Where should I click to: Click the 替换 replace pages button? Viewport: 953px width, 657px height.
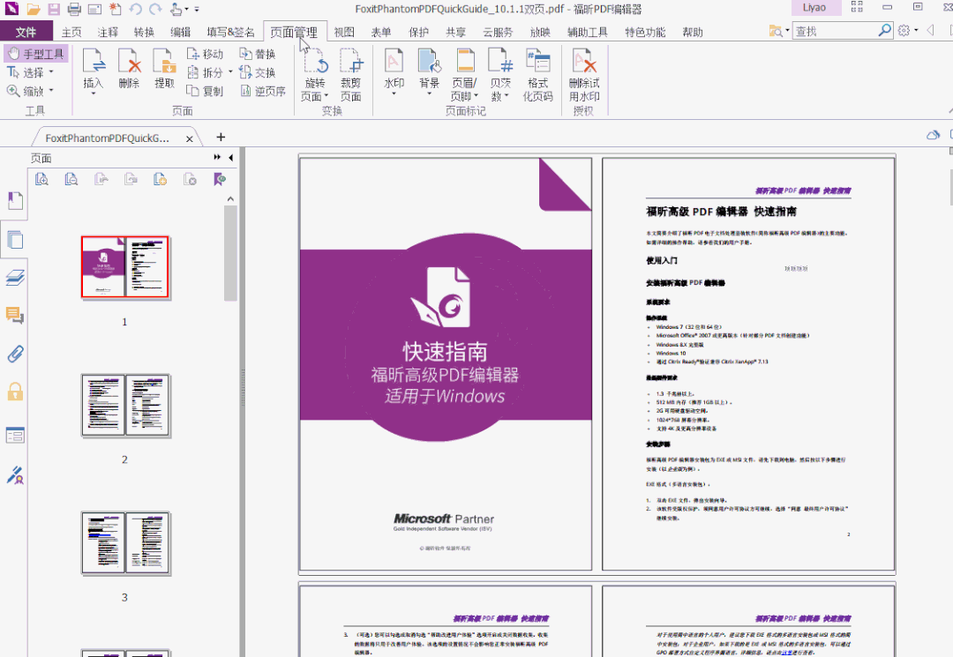(x=258, y=54)
